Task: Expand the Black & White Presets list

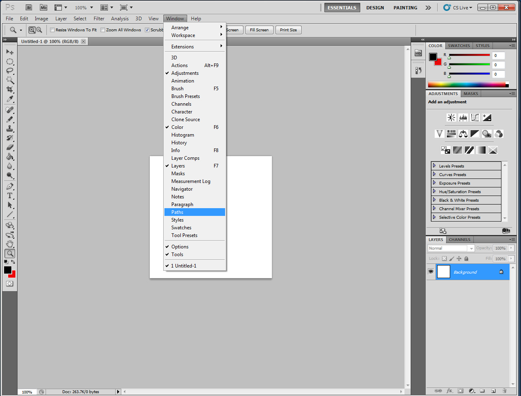Action: (x=434, y=200)
